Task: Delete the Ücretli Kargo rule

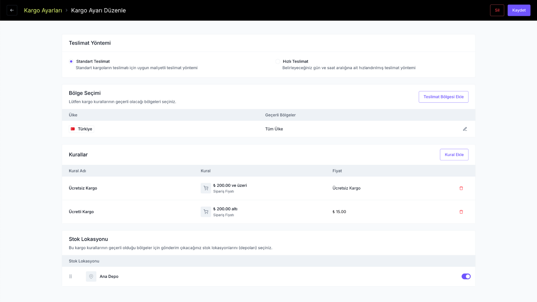Action: [461, 212]
